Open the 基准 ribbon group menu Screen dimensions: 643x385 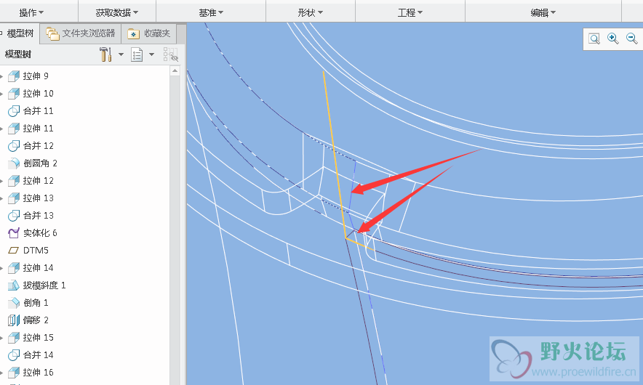point(211,12)
